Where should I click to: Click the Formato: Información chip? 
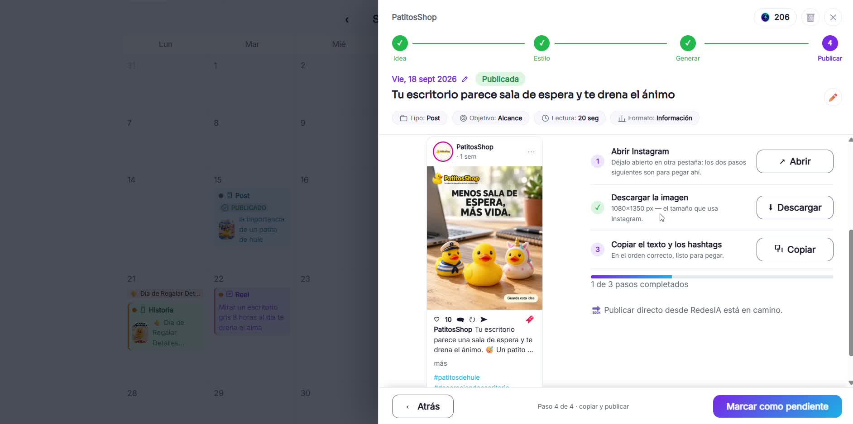pyautogui.click(x=655, y=118)
